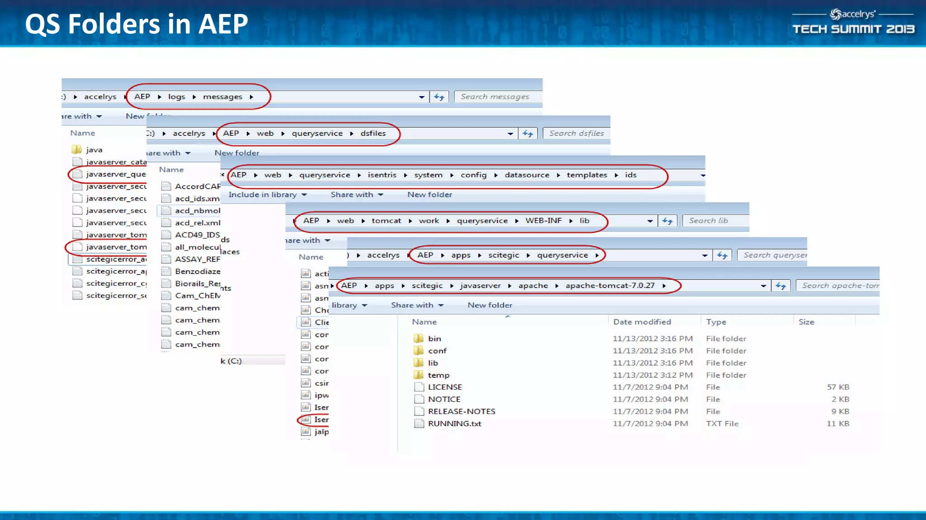
Task: Click refresh icon in messages window address bar
Action: coord(439,97)
